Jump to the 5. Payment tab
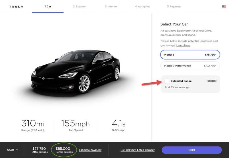The image size is (229, 158). pyautogui.click(x=174, y=7)
